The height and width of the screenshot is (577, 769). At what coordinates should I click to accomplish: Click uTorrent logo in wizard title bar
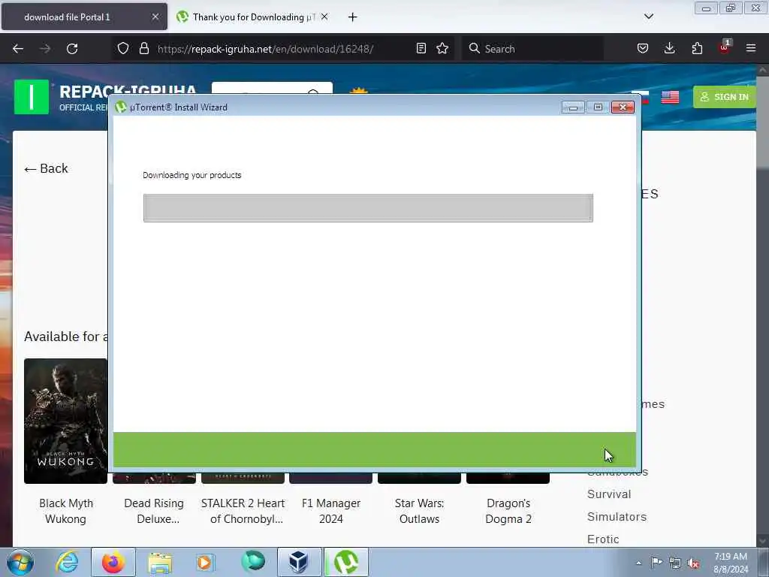tap(121, 107)
